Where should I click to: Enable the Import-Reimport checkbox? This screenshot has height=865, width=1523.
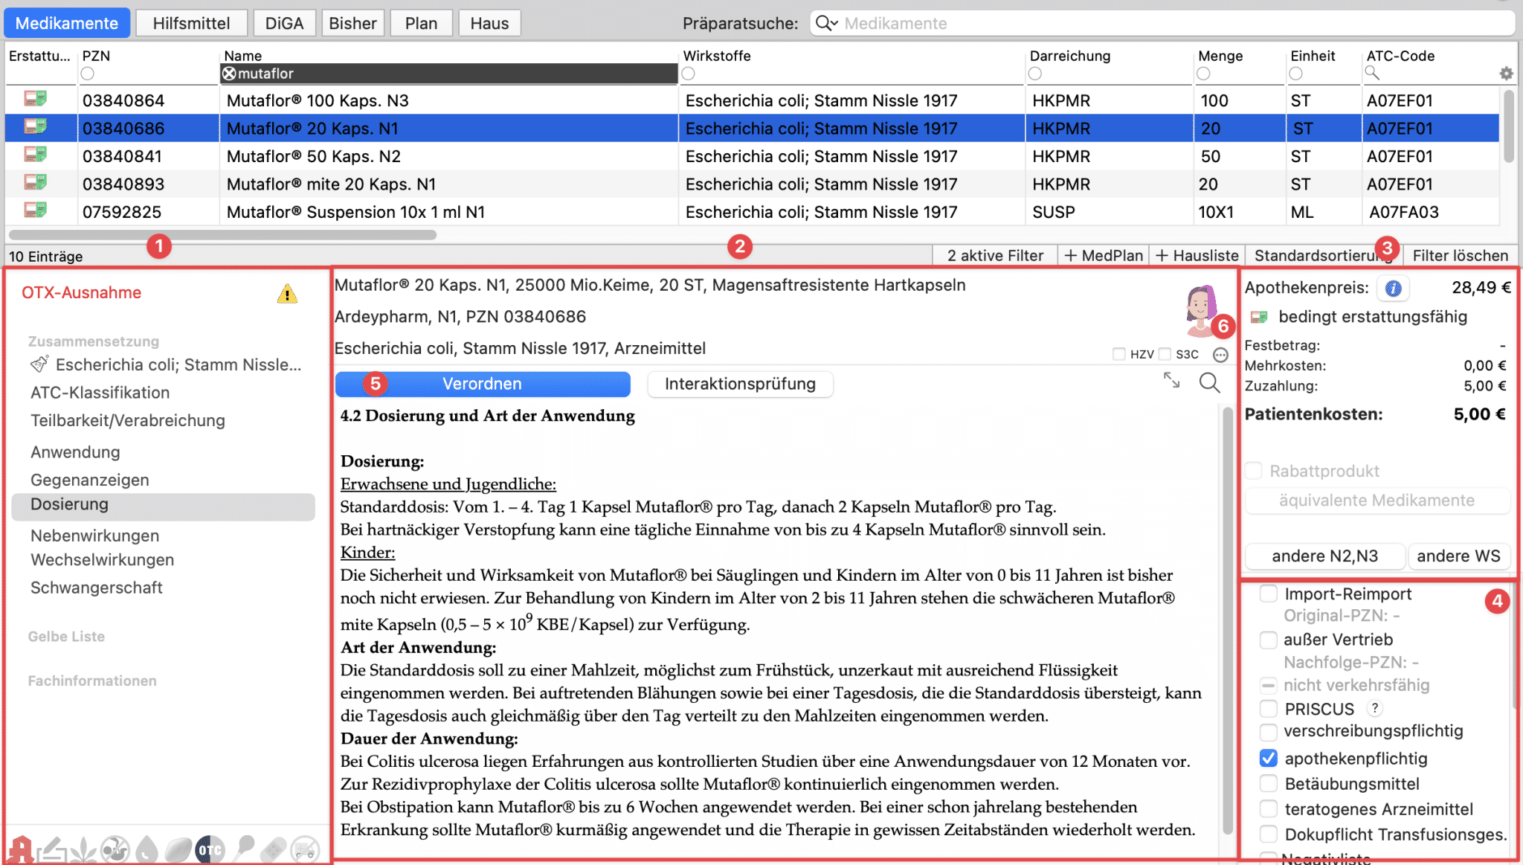point(1269,594)
